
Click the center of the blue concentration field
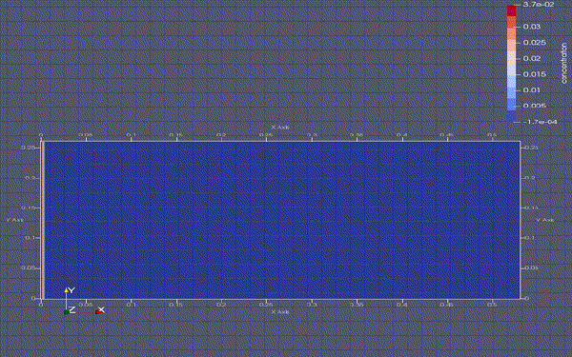click(x=281, y=220)
